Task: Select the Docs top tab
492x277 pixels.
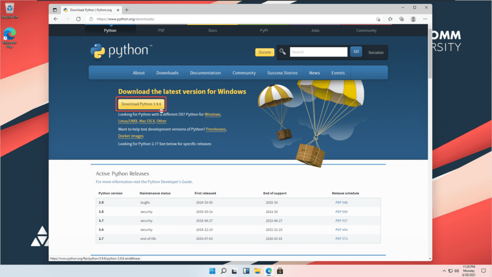Action: point(213,30)
